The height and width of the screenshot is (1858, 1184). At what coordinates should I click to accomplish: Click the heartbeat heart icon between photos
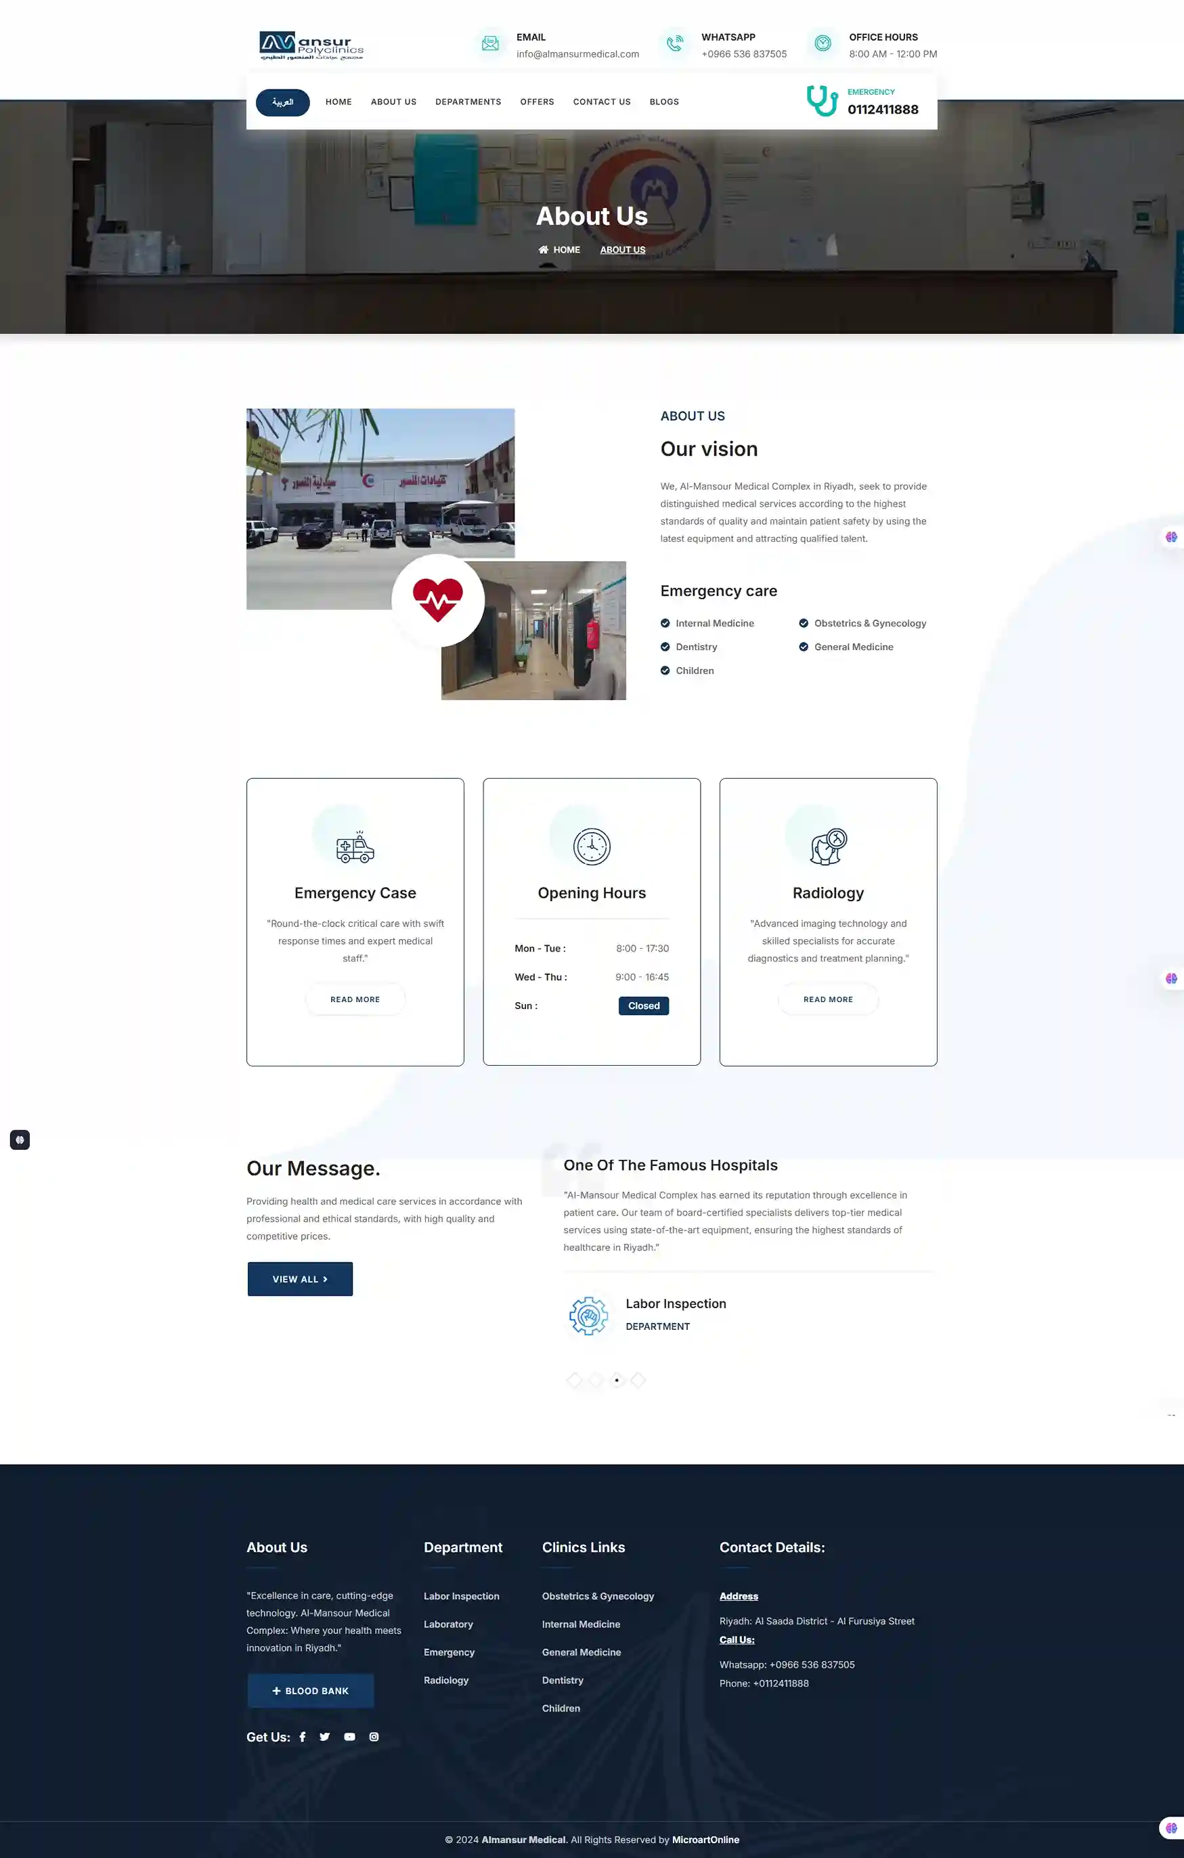[438, 601]
